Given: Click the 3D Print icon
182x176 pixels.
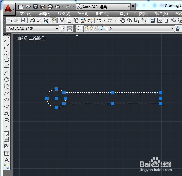Looking at the screenshot, I should point(53,20).
